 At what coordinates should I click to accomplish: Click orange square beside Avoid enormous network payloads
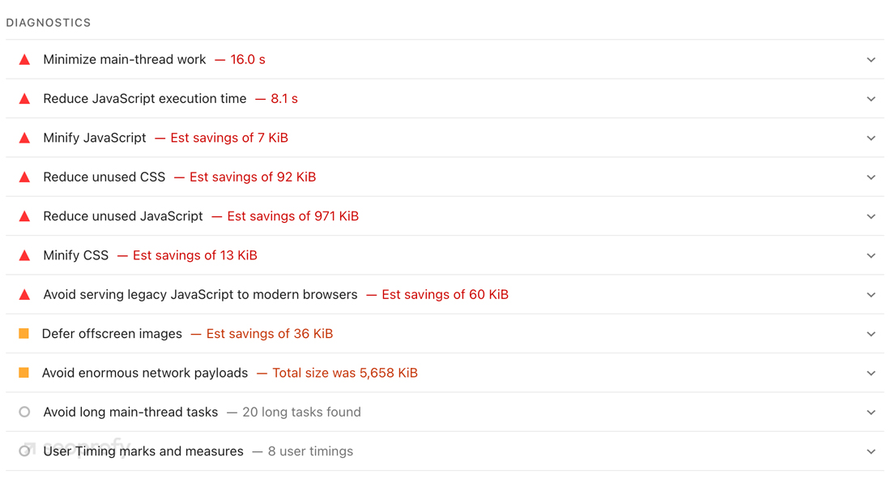pyautogui.click(x=24, y=373)
